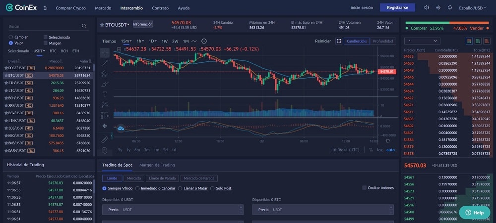The height and width of the screenshot is (223, 496).
Task: Select the prediction and measurement tool
Action: tap(105, 115)
